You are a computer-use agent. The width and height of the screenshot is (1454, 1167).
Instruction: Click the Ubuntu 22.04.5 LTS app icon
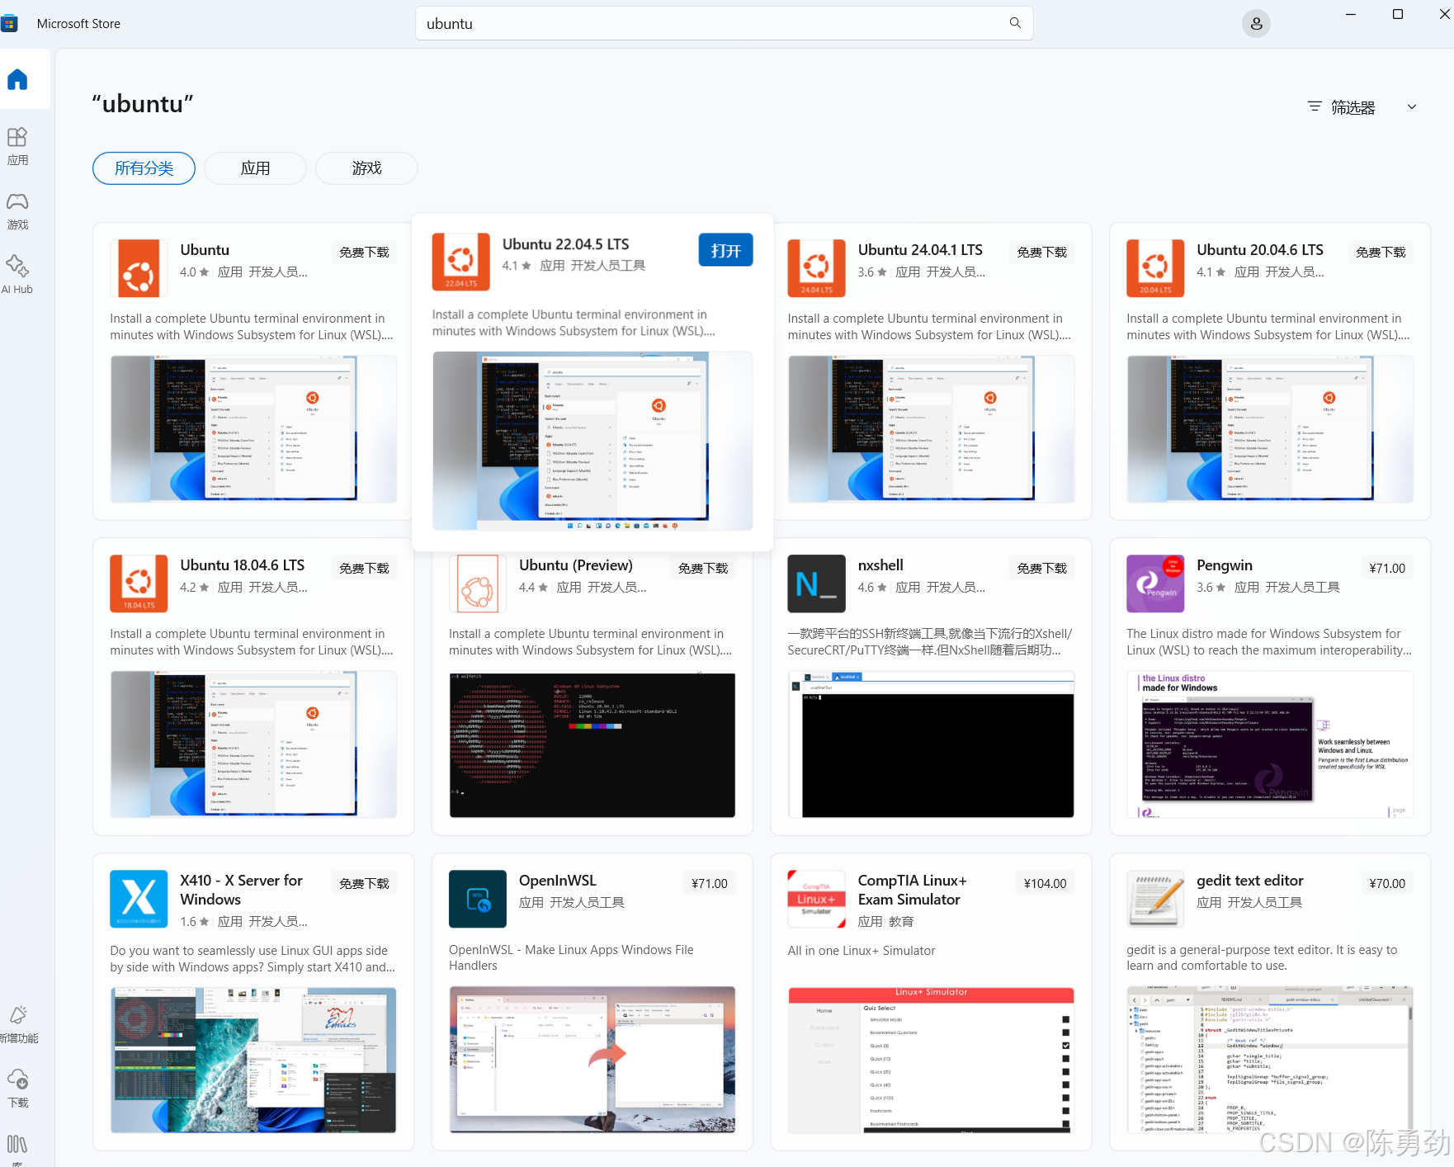point(461,262)
